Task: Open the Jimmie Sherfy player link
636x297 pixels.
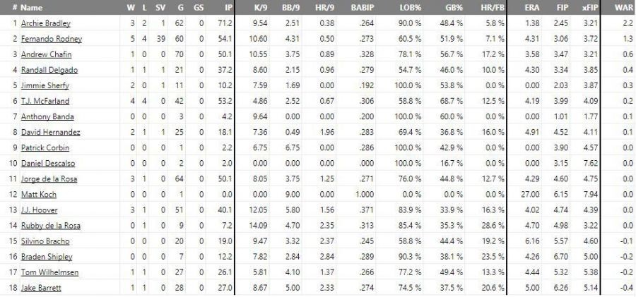Action: (45, 85)
